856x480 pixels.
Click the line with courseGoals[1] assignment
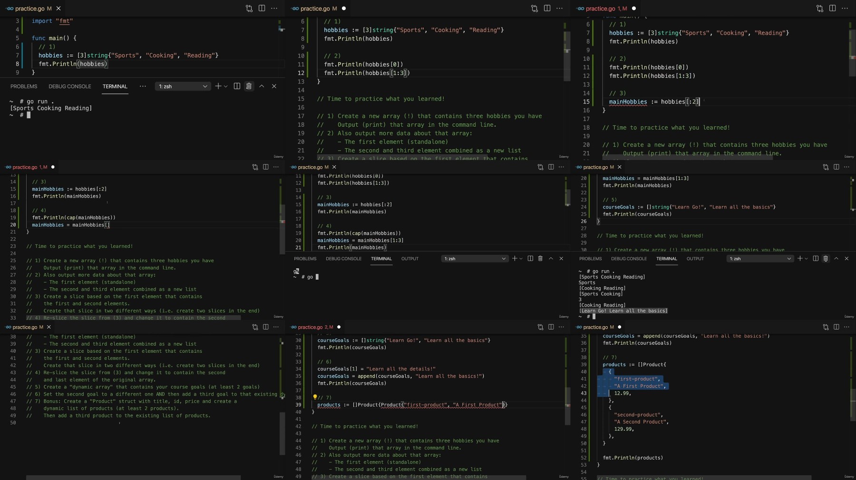click(376, 369)
